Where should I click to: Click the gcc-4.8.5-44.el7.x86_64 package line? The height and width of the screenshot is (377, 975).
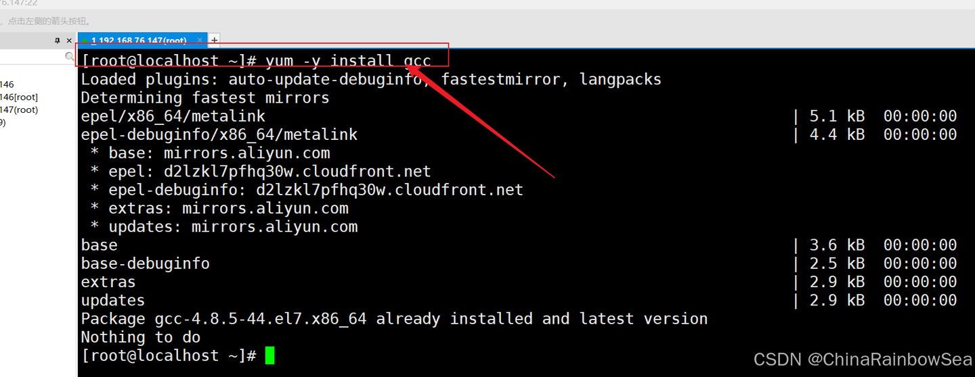[393, 319]
